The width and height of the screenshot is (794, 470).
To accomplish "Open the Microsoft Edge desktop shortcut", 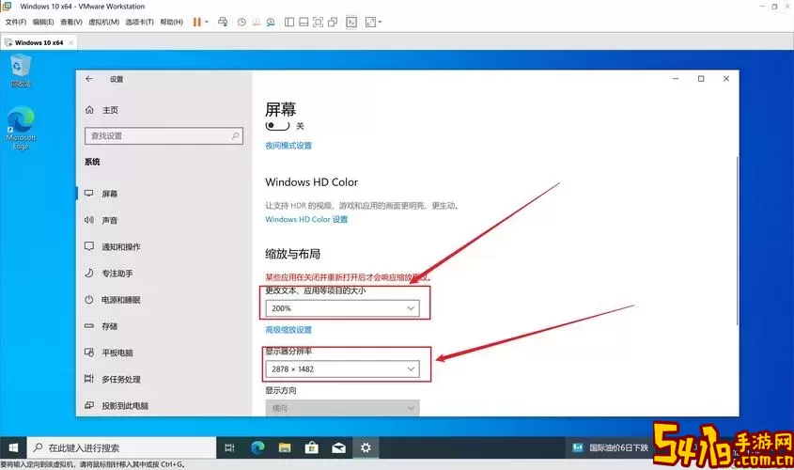I will (21, 128).
